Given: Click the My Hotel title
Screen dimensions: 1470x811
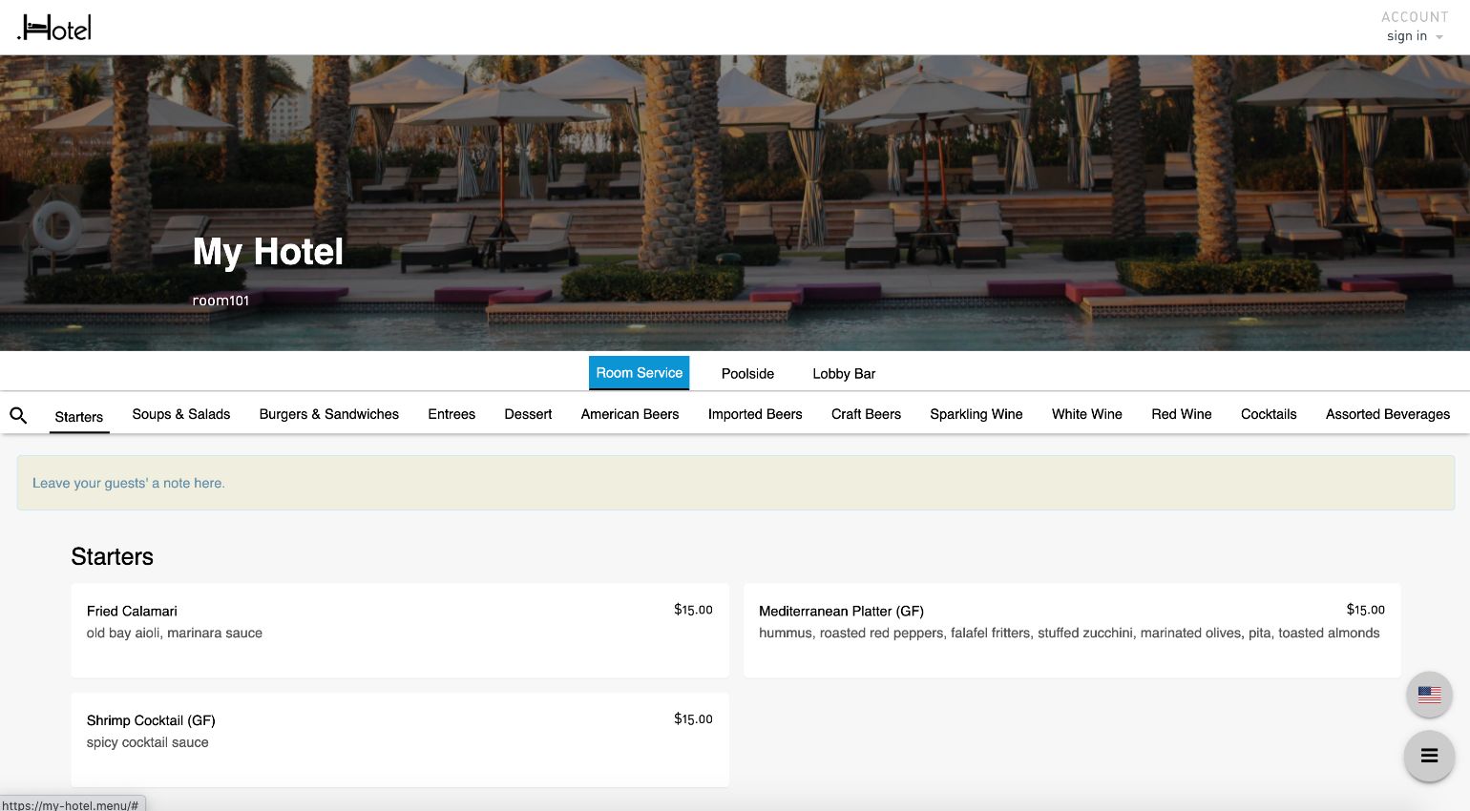Looking at the screenshot, I should click(268, 252).
